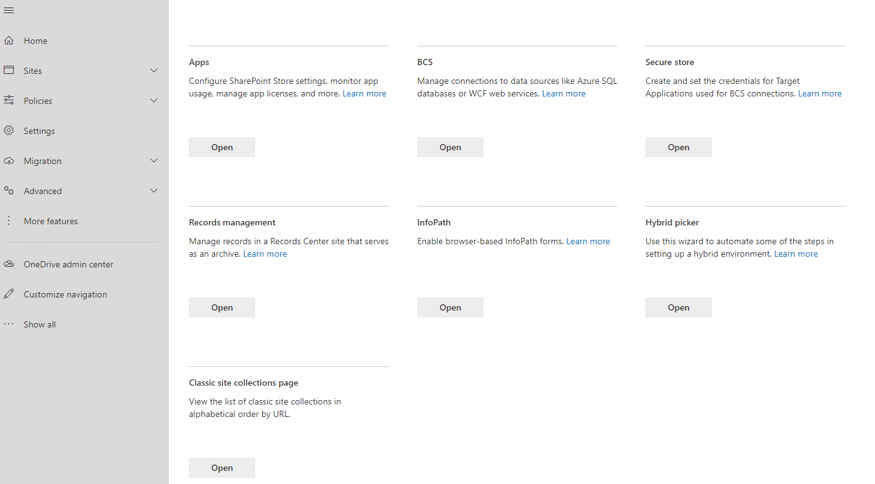Follow the Secure store Learn more link
The width and height of the screenshot is (875, 484).
point(820,93)
